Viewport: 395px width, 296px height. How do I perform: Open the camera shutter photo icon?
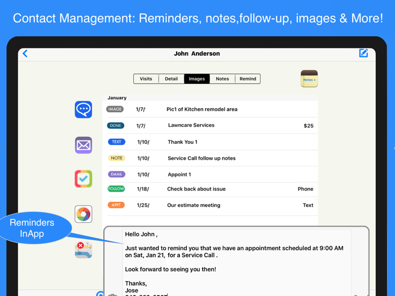84,214
